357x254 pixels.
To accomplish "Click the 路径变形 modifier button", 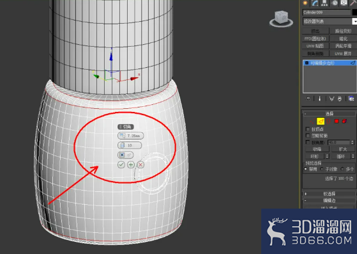I will (x=343, y=31).
